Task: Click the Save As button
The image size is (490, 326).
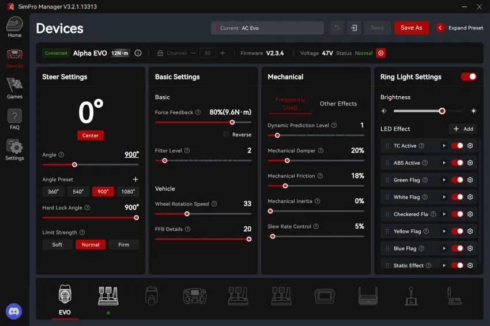Action: [x=411, y=28]
